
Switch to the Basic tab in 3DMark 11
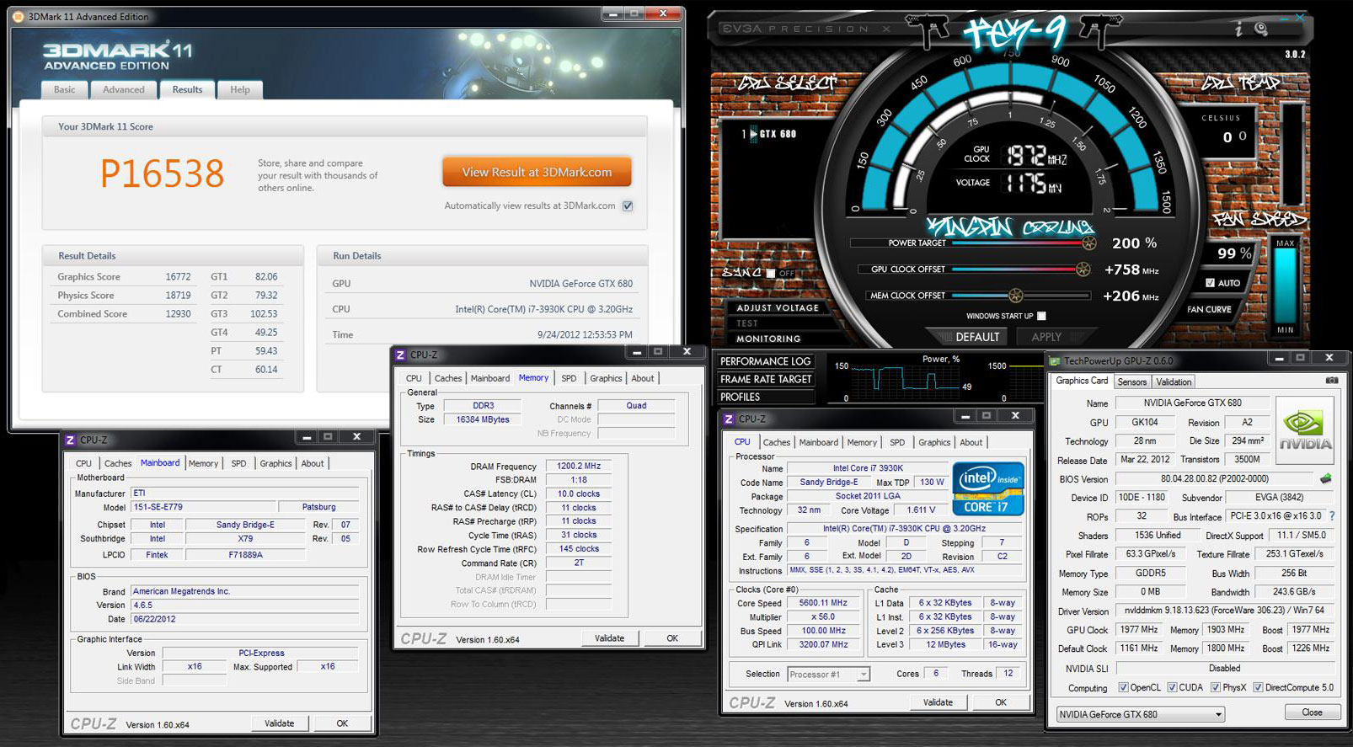pos(64,90)
